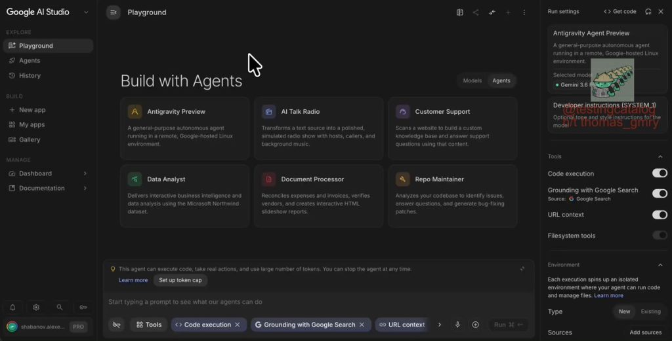This screenshot has height=341, width=672.
Task: Click Set up token cap button
Action: pos(180,280)
